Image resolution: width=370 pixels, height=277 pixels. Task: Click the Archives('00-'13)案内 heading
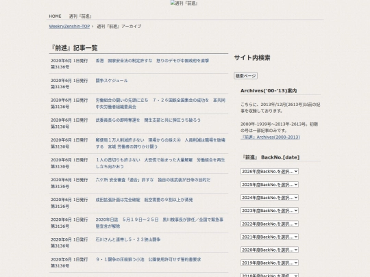click(269, 91)
